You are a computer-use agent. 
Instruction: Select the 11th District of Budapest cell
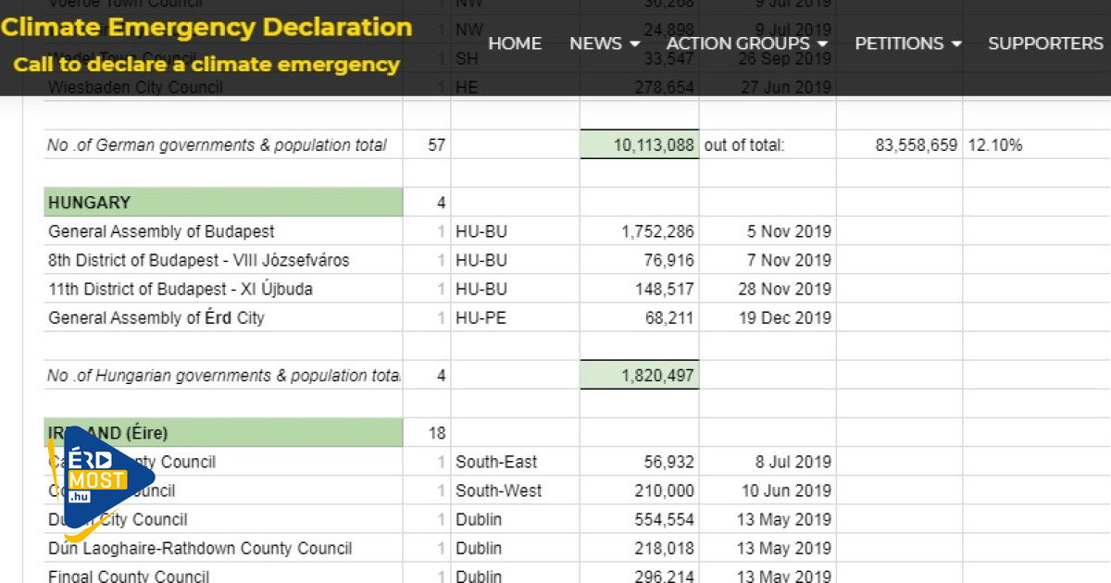(x=181, y=289)
